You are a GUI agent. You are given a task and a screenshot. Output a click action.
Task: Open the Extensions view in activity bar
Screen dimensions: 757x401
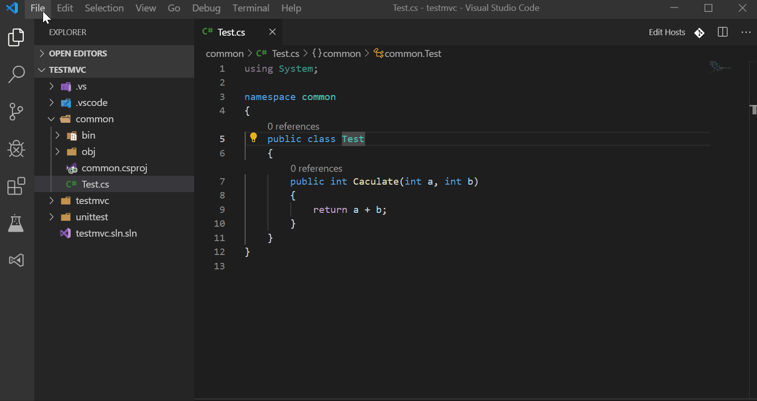16,186
